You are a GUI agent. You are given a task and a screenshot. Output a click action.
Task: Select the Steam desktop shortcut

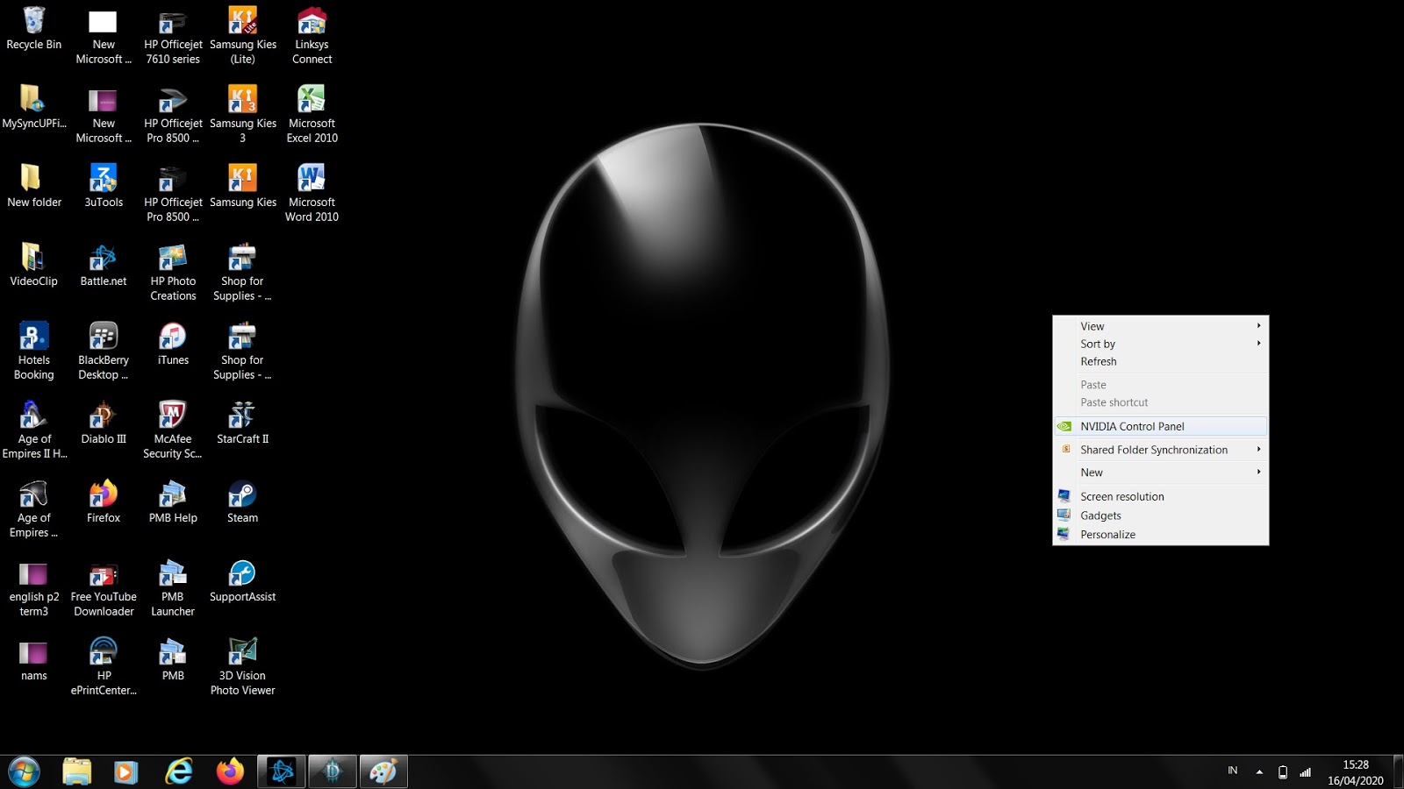242,501
